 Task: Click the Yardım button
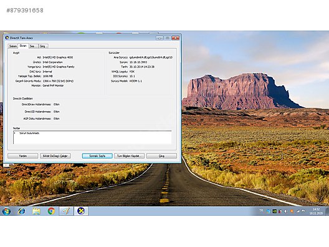pyautogui.click(x=23, y=156)
